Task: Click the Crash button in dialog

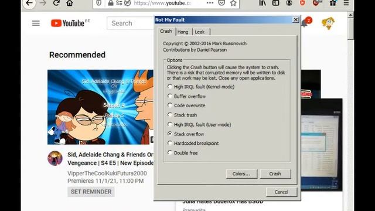Action: pos(275,173)
